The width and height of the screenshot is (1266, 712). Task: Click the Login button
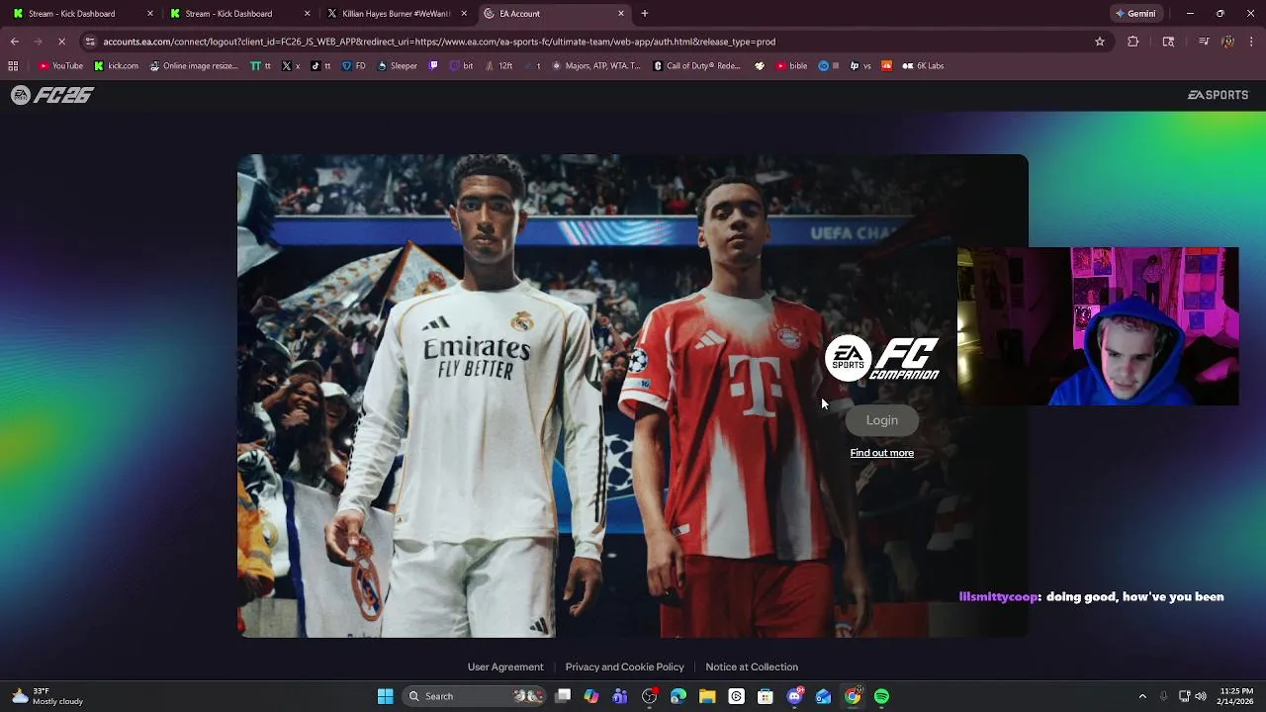(x=881, y=420)
